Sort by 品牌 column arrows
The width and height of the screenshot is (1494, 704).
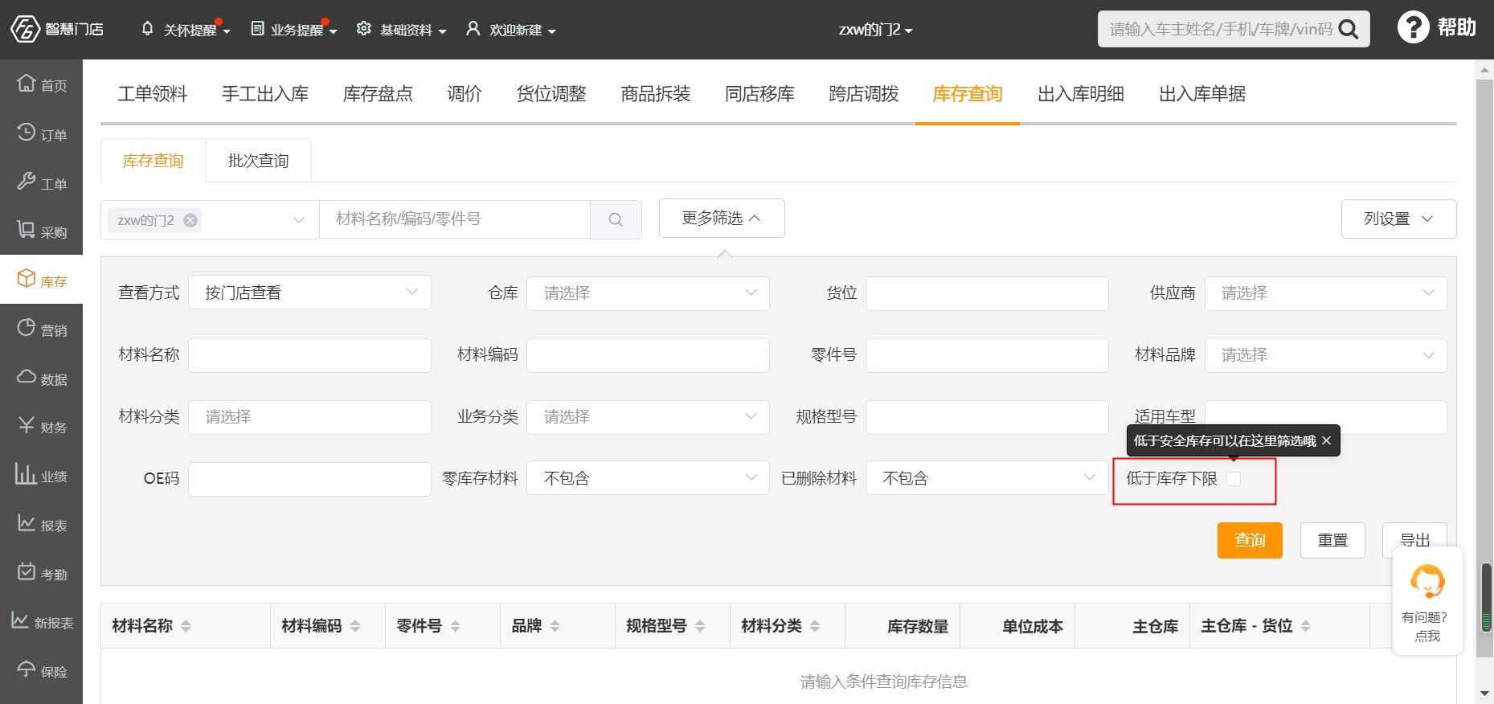tap(555, 626)
